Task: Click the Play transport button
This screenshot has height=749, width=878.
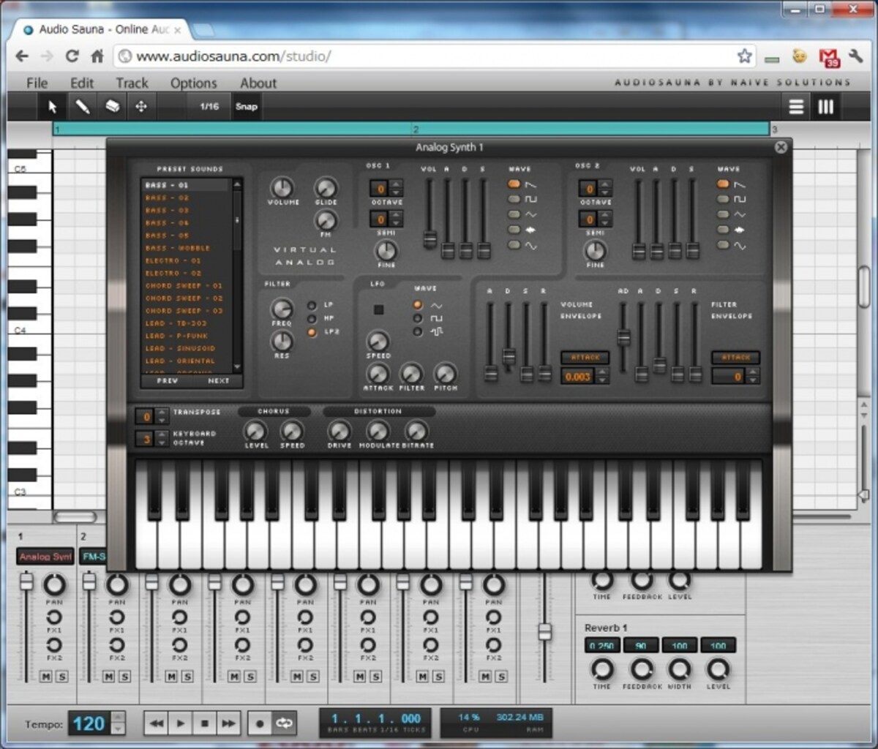Action: click(181, 723)
